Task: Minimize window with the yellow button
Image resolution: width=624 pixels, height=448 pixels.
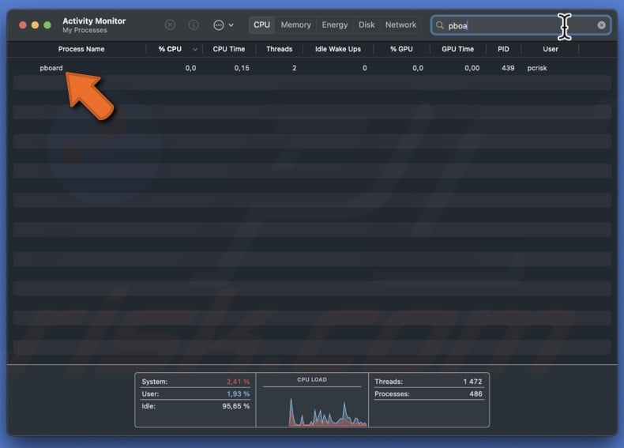Action: pos(35,25)
